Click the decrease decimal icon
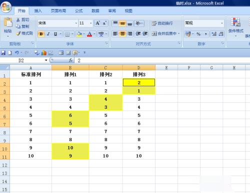Image resolution: width=250 pixels, height=193 pixels. [221, 34]
